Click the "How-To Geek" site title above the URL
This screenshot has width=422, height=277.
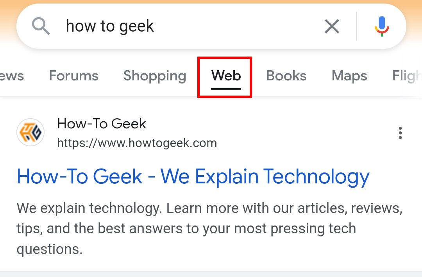pos(102,124)
